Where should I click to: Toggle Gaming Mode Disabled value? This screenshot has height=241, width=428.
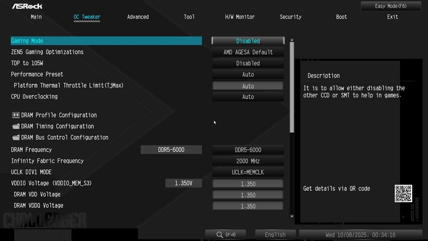click(248, 41)
